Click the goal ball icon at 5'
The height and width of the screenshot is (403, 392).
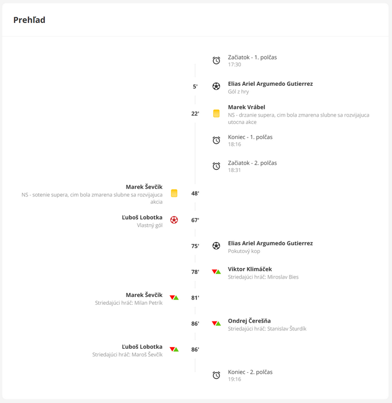tap(216, 86)
